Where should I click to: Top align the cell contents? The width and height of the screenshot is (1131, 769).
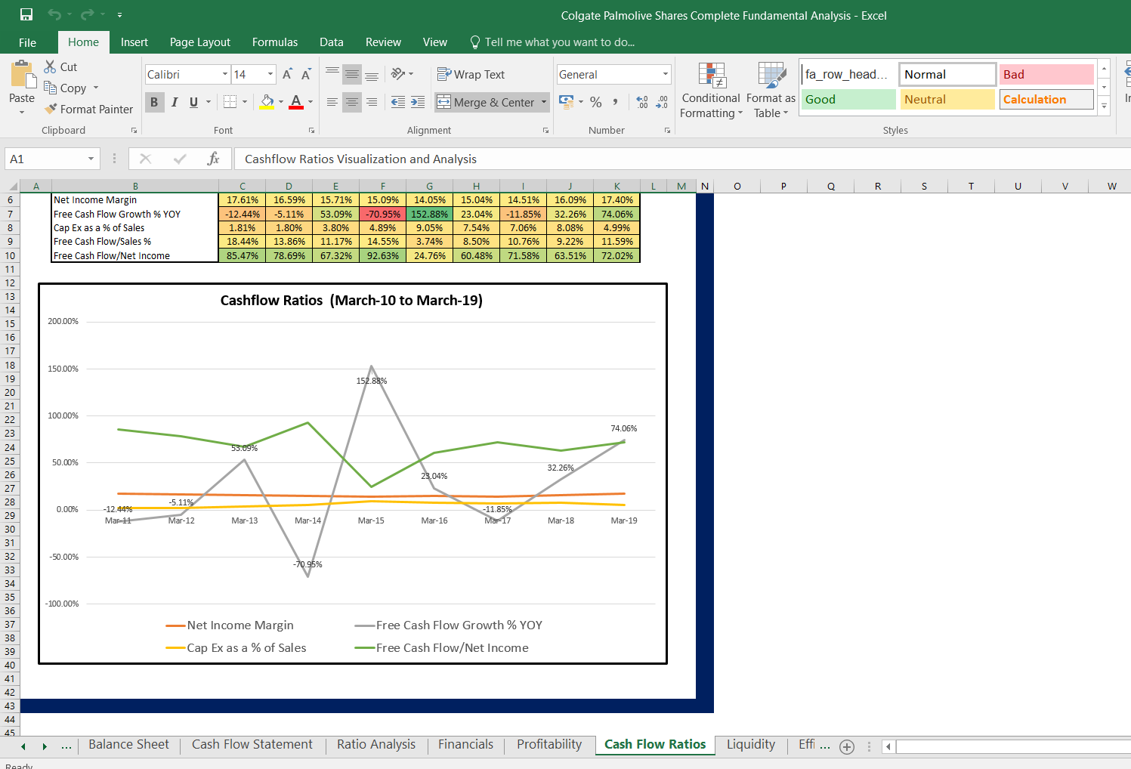(x=332, y=74)
